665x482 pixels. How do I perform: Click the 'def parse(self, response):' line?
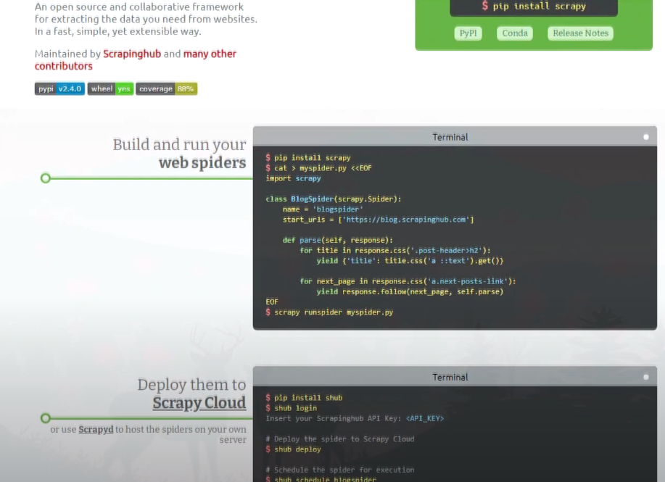(x=338, y=240)
